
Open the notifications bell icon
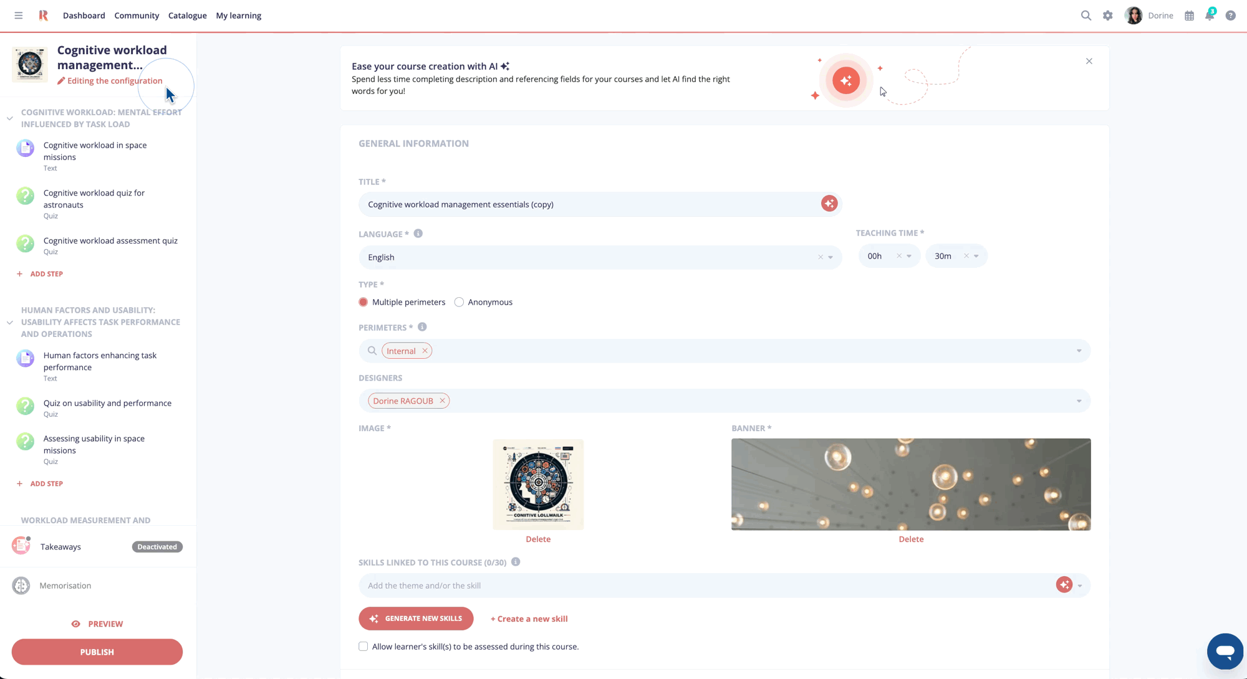point(1209,16)
